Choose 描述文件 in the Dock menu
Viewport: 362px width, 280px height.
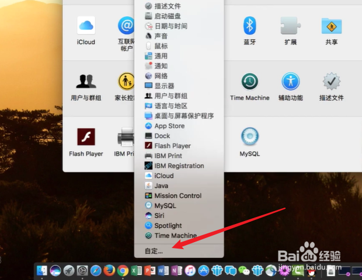179,6
